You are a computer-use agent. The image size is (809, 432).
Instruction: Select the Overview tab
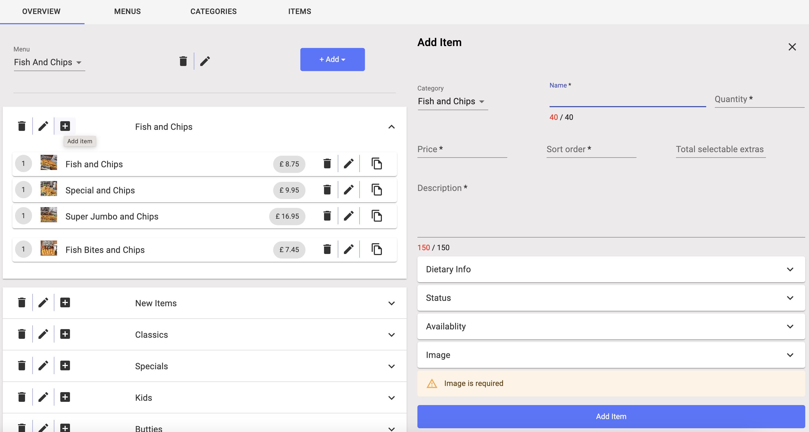[41, 12]
